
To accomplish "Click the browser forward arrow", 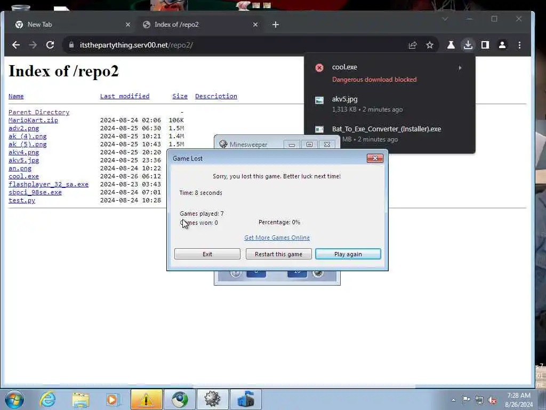I will pyautogui.click(x=33, y=45).
